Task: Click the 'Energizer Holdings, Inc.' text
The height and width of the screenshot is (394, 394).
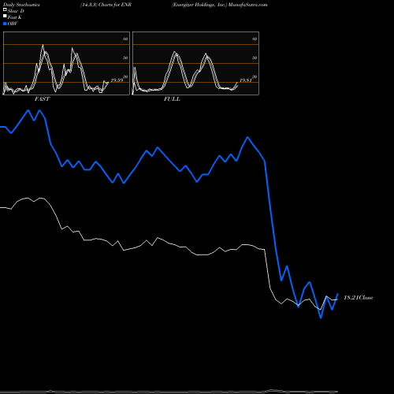Action: (x=199, y=5)
